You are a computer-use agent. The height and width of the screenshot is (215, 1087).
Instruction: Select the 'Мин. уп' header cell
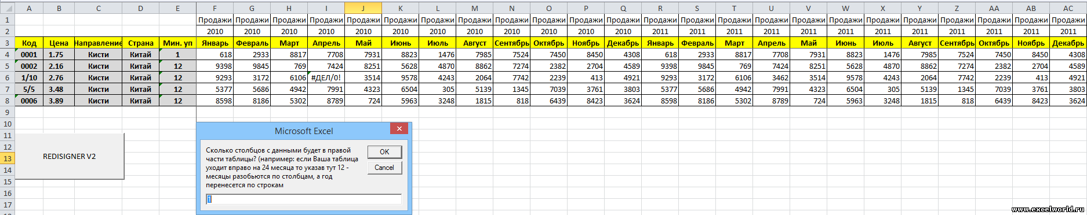point(178,43)
